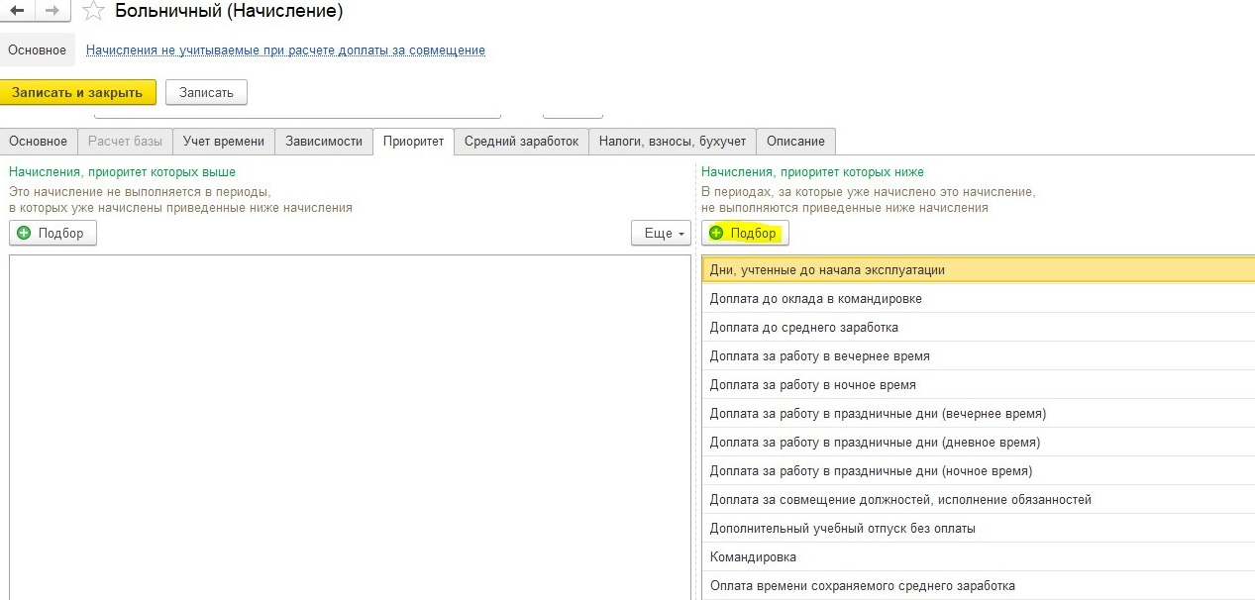The width and height of the screenshot is (1255, 600).
Task: Go to the Средний заработок tab
Action: coord(521,142)
